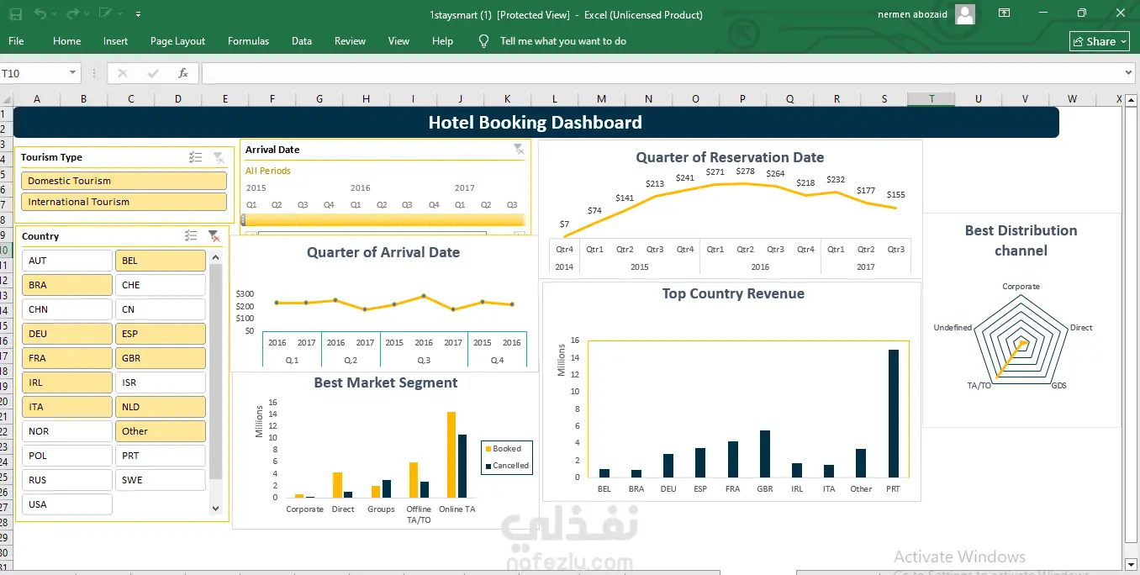Click the Country slicer scroll up arrow
The height and width of the screenshot is (575, 1140).
tap(216, 256)
